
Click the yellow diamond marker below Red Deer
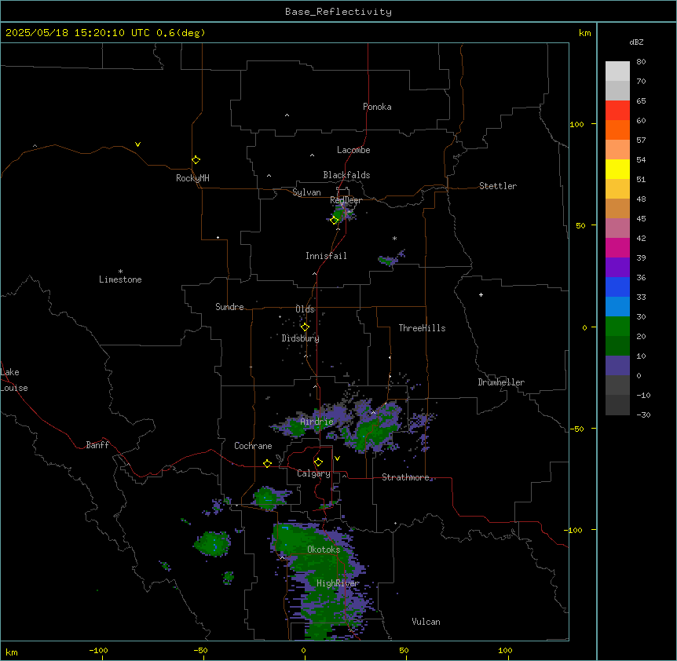click(335, 221)
